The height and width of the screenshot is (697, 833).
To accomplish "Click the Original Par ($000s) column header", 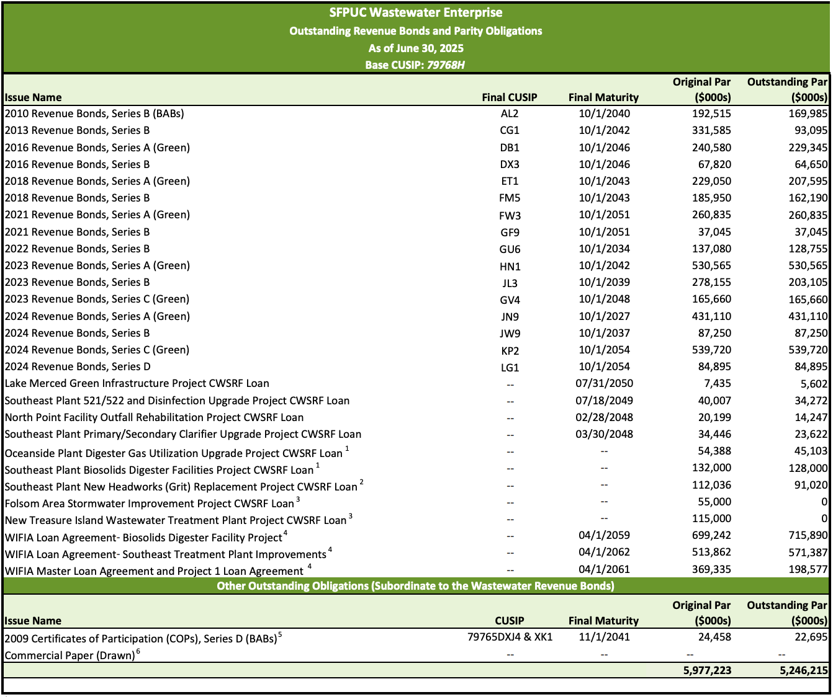I will click(701, 89).
